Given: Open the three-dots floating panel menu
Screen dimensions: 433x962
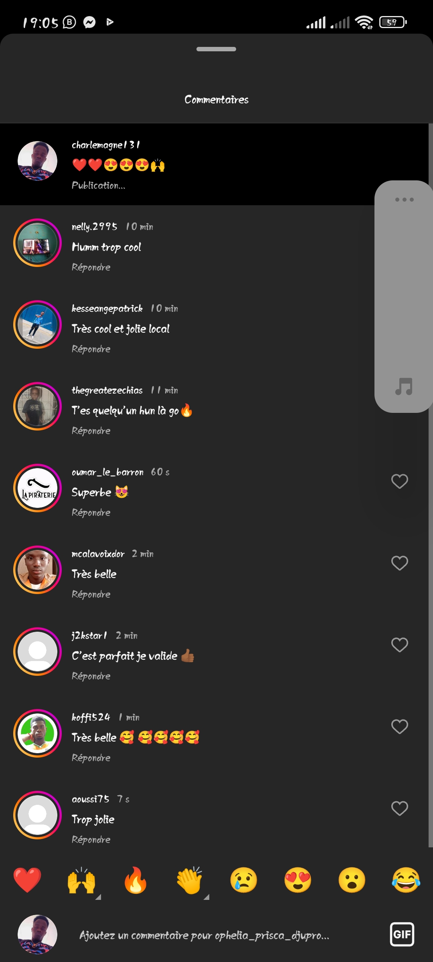Looking at the screenshot, I should pos(404,200).
